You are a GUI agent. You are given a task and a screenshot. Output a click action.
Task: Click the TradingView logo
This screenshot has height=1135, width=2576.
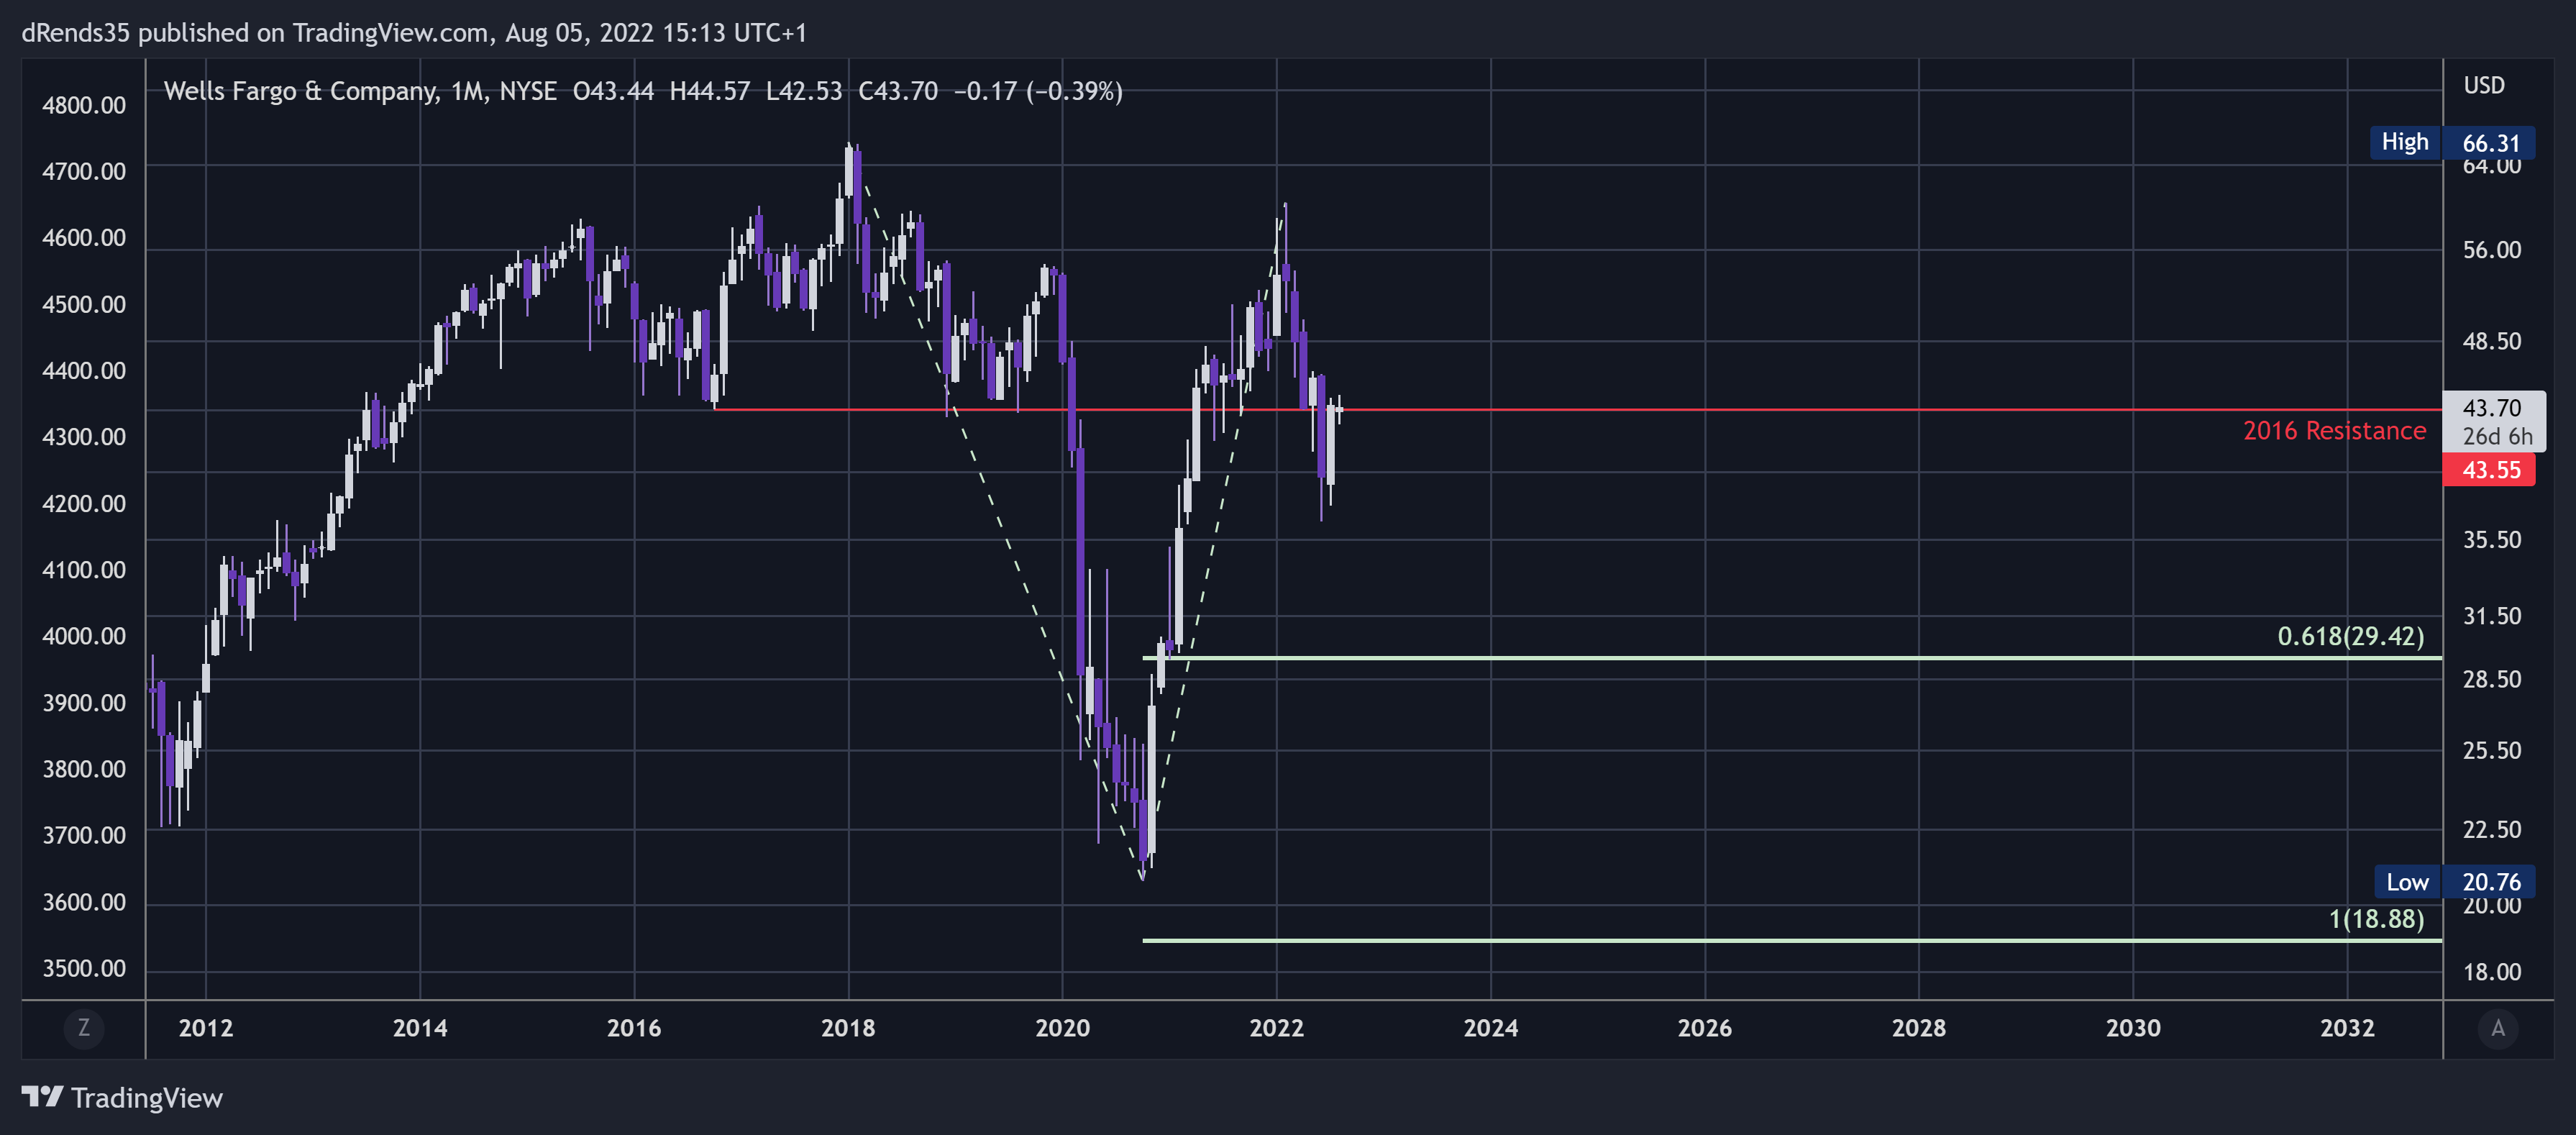click(43, 1097)
